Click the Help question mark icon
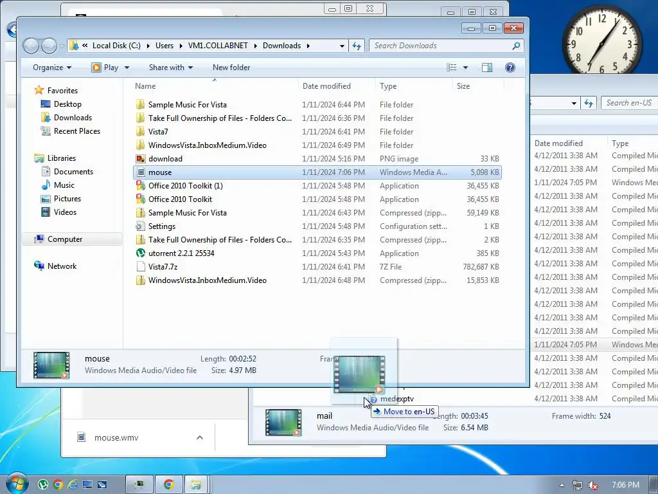 click(510, 68)
